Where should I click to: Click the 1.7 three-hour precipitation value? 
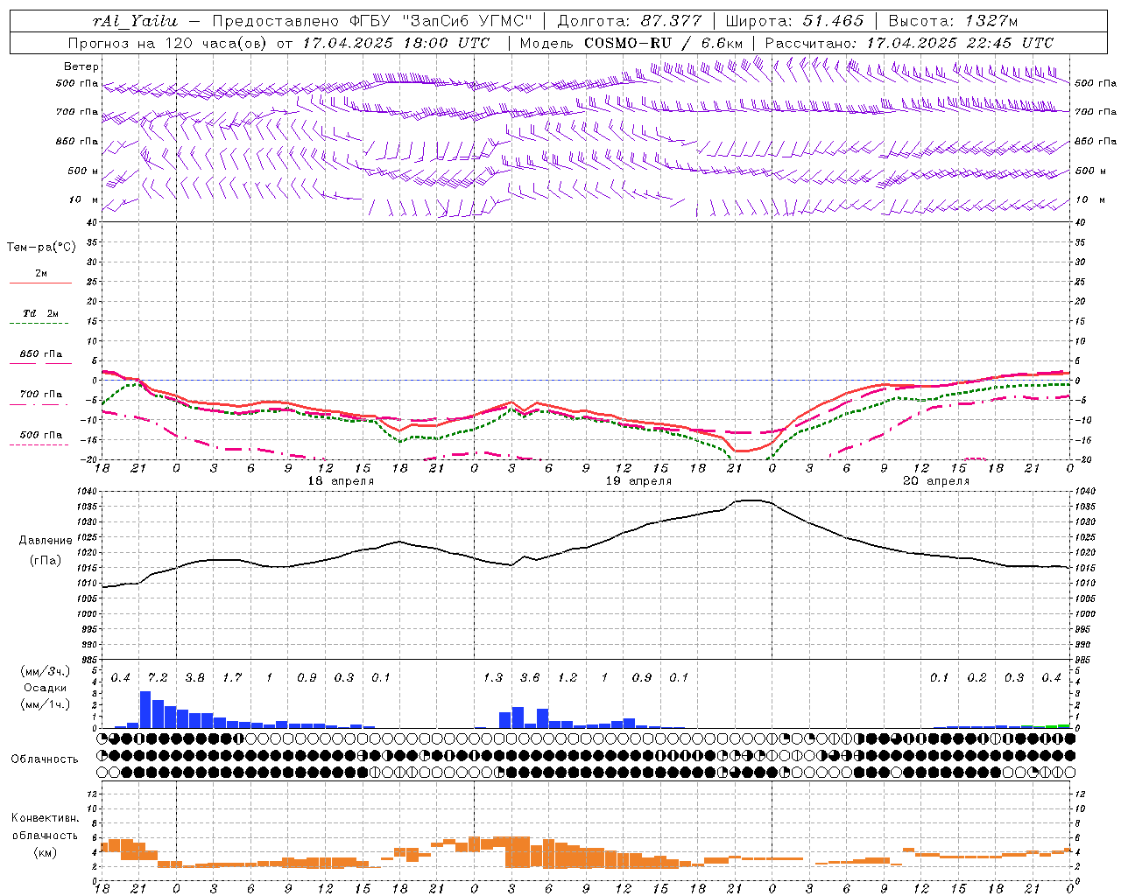point(232,678)
